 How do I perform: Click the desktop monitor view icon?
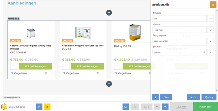(x=126, y=107)
